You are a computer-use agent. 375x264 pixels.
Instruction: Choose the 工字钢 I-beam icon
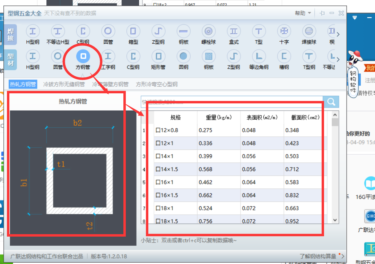coord(108,57)
